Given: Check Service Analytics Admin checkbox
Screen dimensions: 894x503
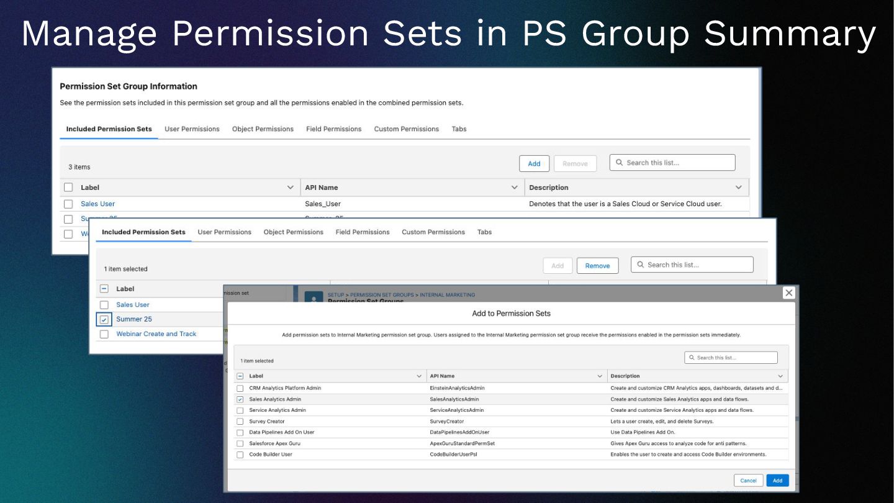Looking at the screenshot, I should (x=240, y=410).
